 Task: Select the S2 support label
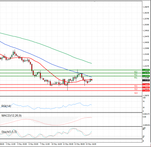[136, 89]
